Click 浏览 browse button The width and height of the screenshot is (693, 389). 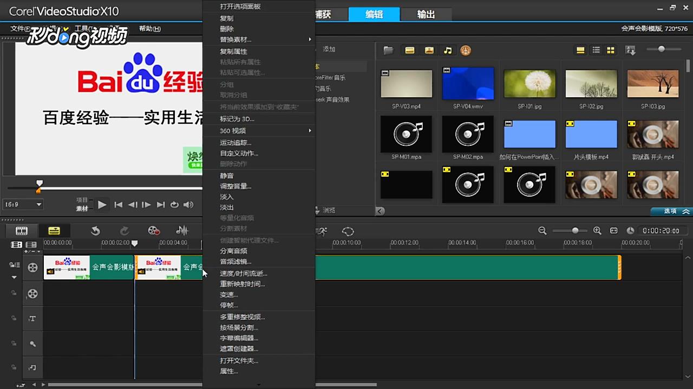coord(329,210)
